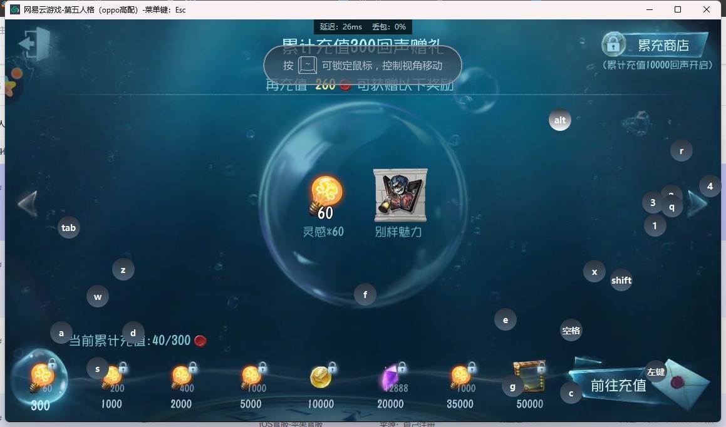The height and width of the screenshot is (427, 726).
Task: Click the w virtual key overlay
Action: [97, 296]
